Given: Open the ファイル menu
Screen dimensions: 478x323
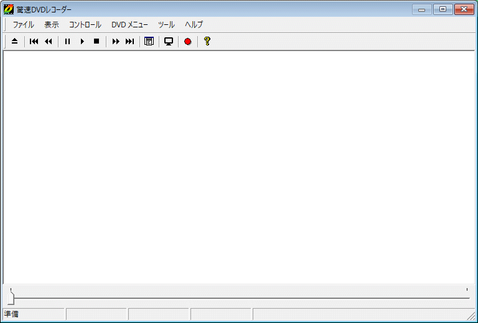Looking at the screenshot, I should pyautogui.click(x=24, y=25).
